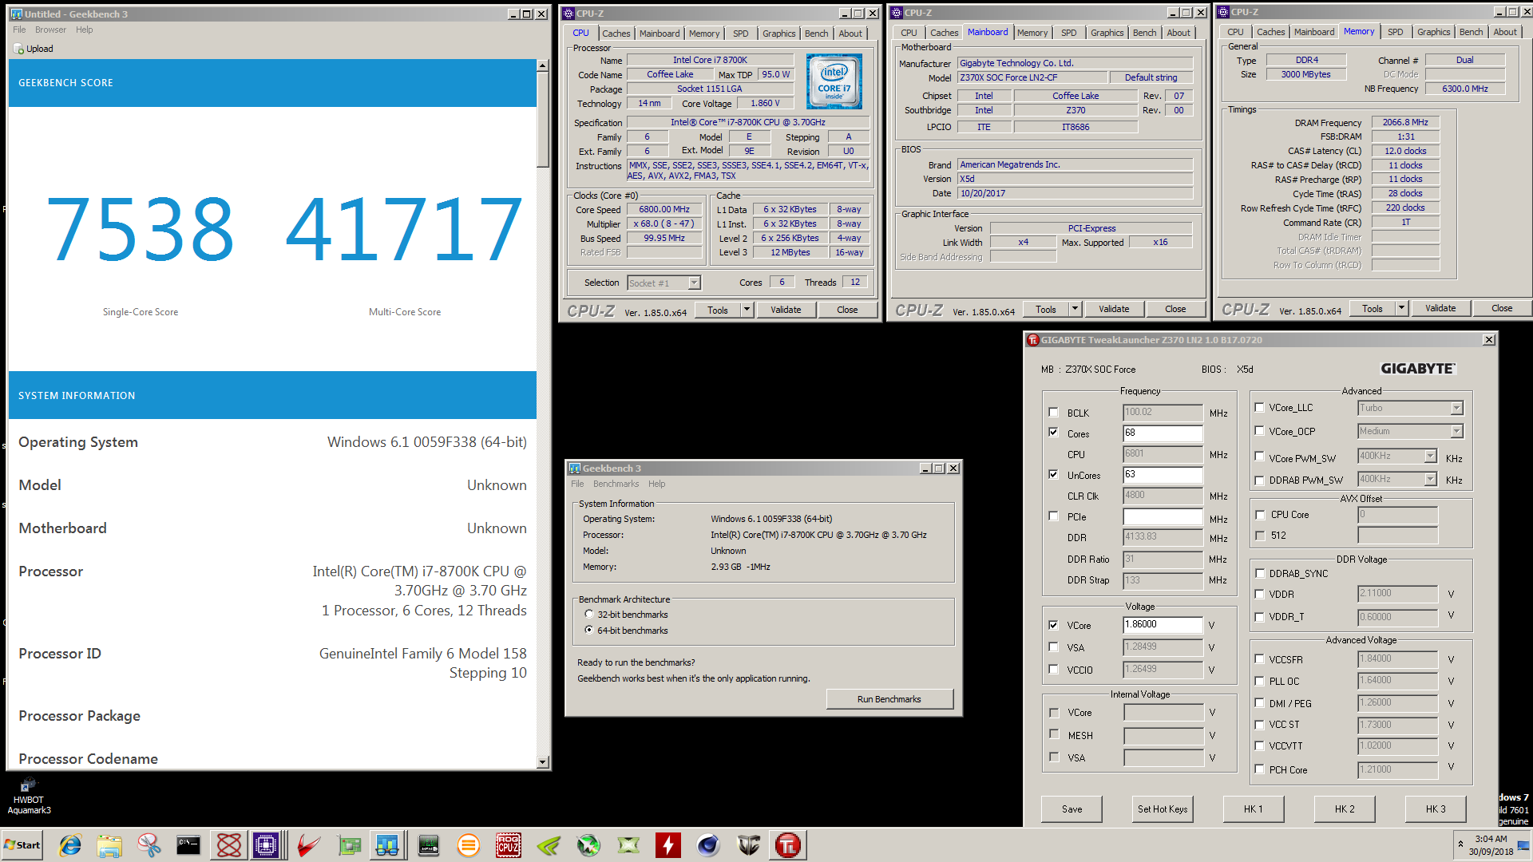Click the Upload icon in Geekbench toolbar
The width and height of the screenshot is (1533, 862).
(19, 49)
